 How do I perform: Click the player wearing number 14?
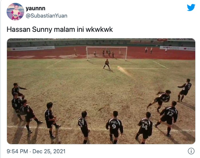click(x=144, y=128)
